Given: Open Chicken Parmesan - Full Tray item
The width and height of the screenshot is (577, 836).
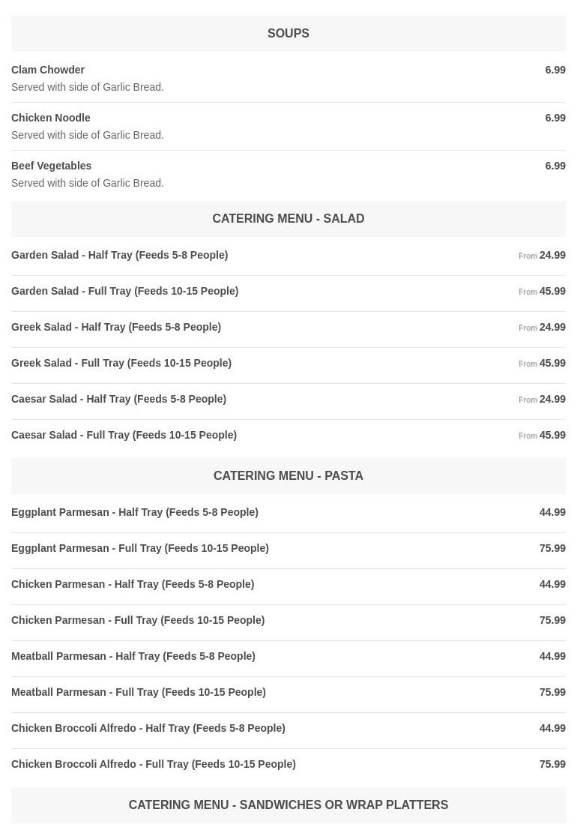Looking at the screenshot, I should (x=138, y=620).
